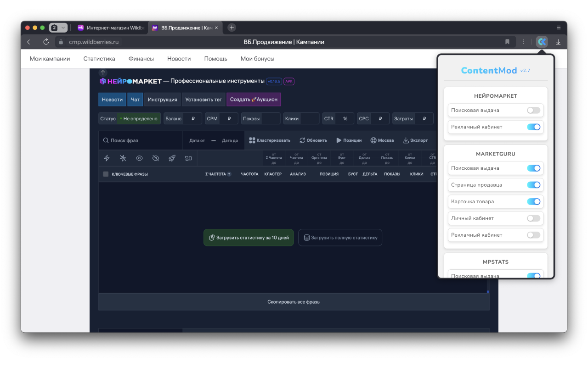588x367 pixels.
Task: Click the НЕЙРОМАРКЕТ logo in the panel header
Action: 130,81
